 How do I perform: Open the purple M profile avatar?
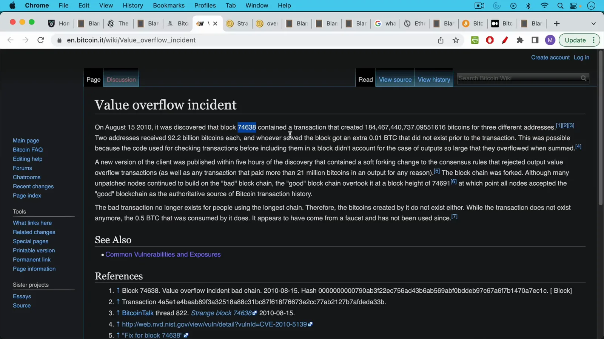[x=550, y=40]
